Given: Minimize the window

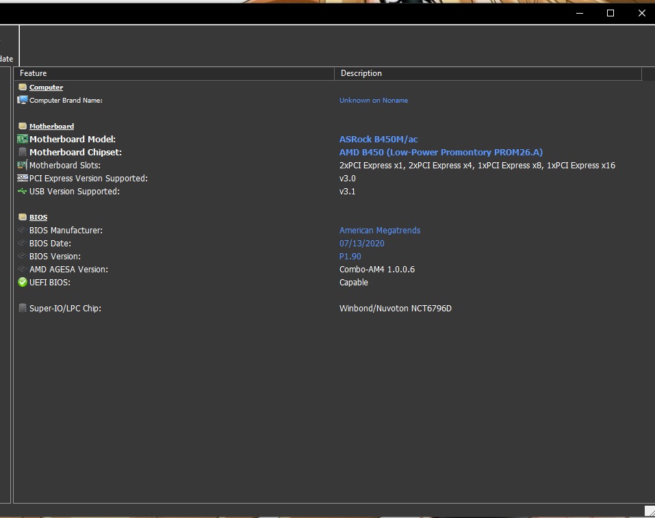Looking at the screenshot, I should coord(580,13).
